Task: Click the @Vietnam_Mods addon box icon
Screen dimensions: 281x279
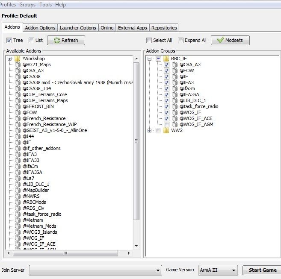Action: (18, 226)
